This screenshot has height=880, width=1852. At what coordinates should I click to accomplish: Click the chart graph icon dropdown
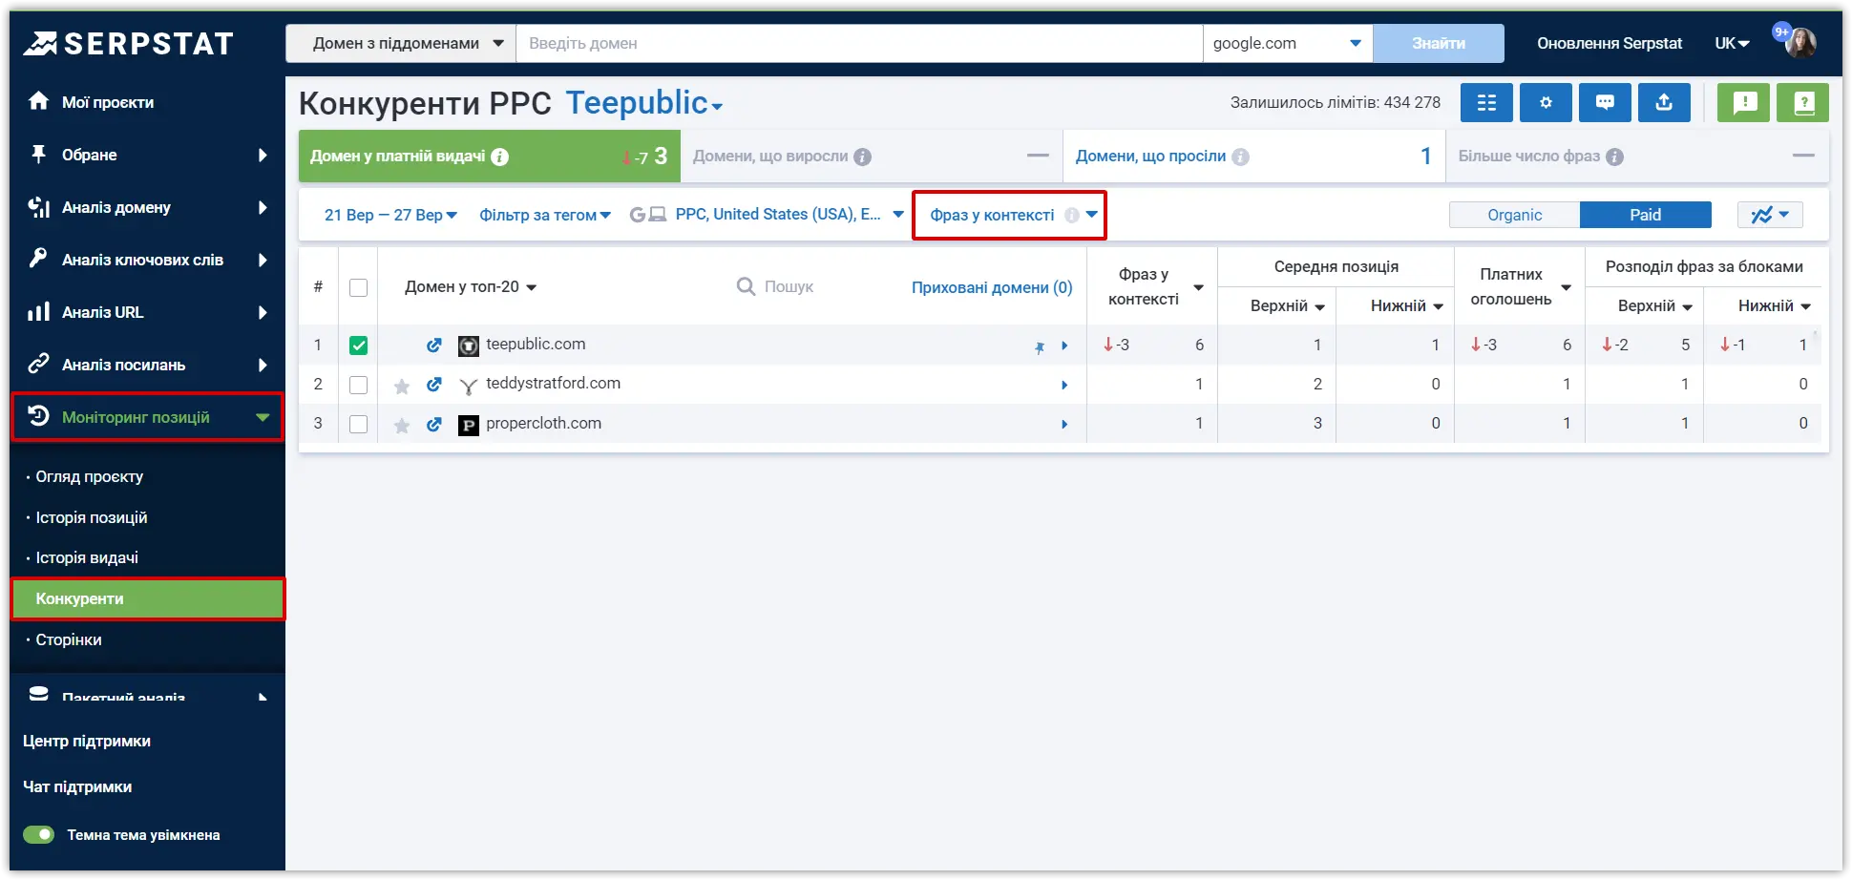(x=1770, y=215)
